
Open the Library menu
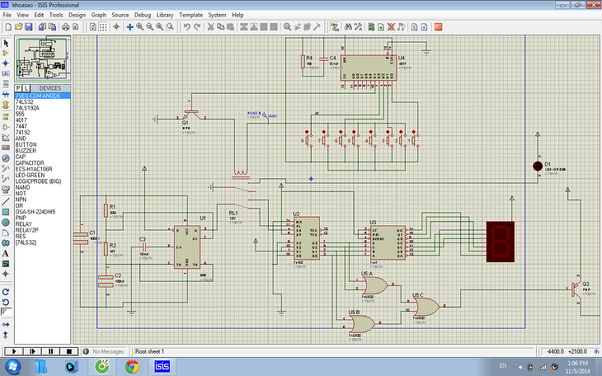165,15
